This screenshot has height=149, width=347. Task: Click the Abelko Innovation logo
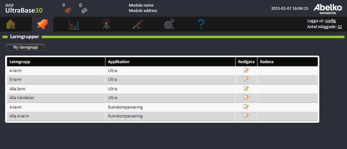[328, 9]
